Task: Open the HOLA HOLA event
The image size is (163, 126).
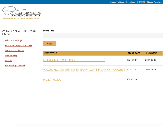Action: point(52,80)
